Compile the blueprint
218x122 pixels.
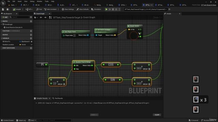(17, 9)
